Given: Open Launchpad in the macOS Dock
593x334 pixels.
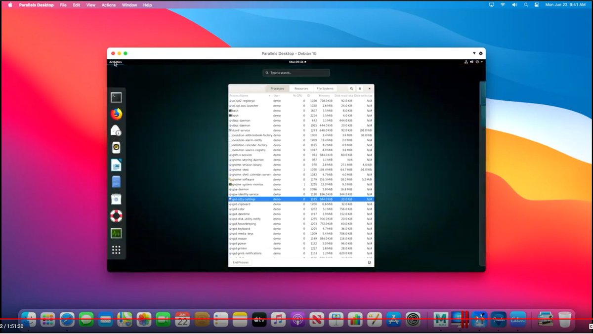Looking at the screenshot, I should 48,319.
